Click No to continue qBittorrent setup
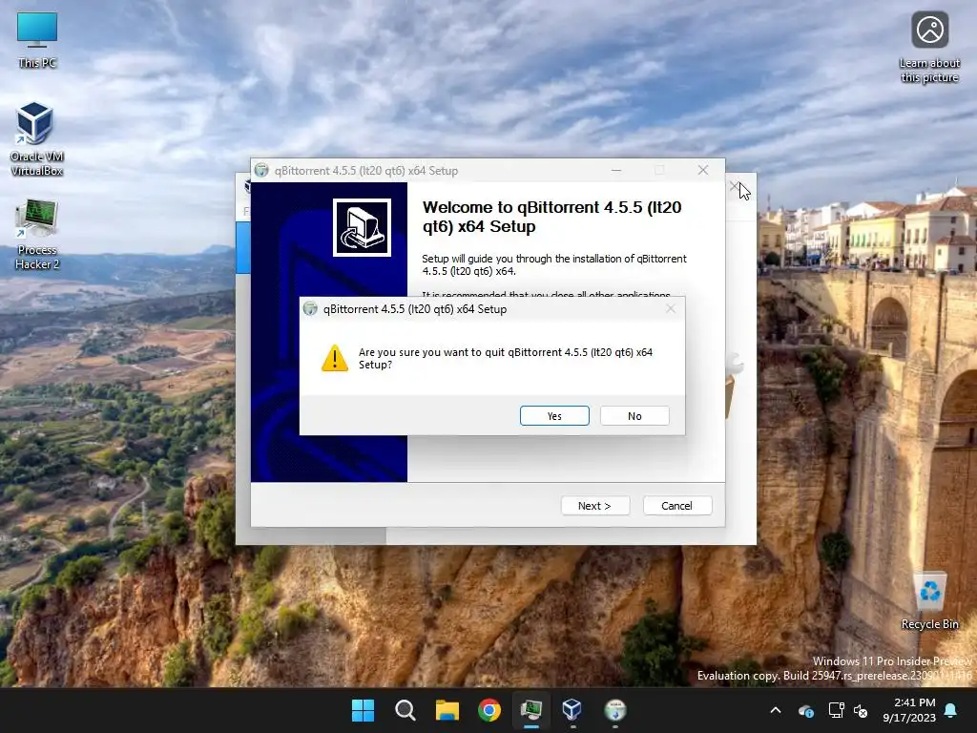This screenshot has height=733, width=977. pos(634,416)
